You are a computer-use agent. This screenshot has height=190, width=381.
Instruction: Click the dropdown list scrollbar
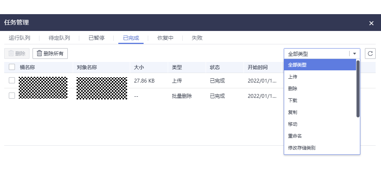coord(358,89)
